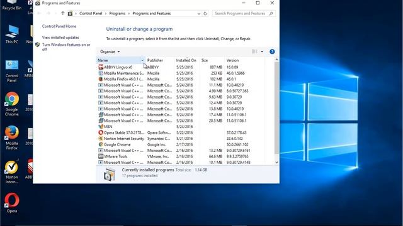Expand chevron after Programs breadcrumb
Viewport: 403px width, 226px height.
(129, 13)
